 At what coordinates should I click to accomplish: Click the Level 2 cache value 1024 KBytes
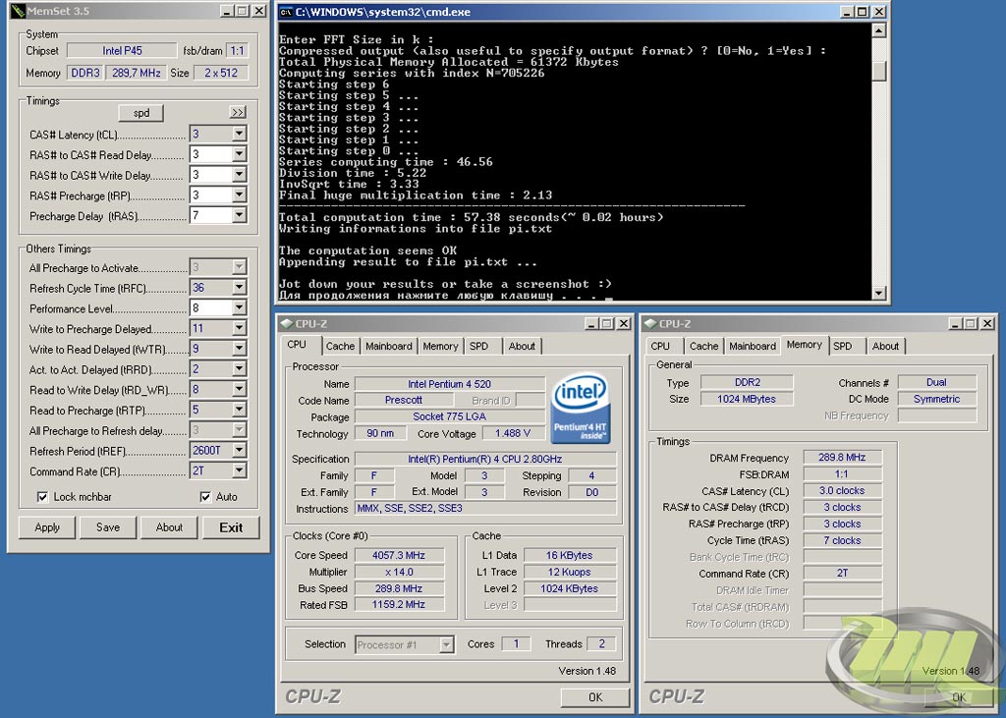point(569,588)
